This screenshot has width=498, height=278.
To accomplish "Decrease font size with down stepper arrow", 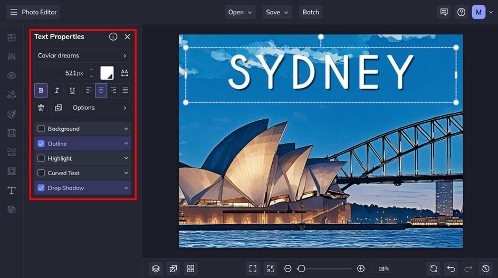I will coord(91,76).
